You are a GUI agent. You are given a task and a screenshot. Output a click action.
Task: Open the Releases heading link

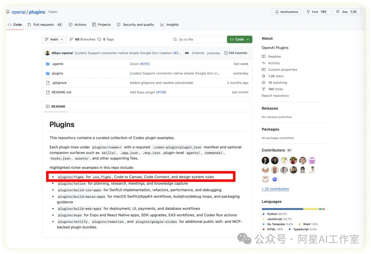(270, 108)
